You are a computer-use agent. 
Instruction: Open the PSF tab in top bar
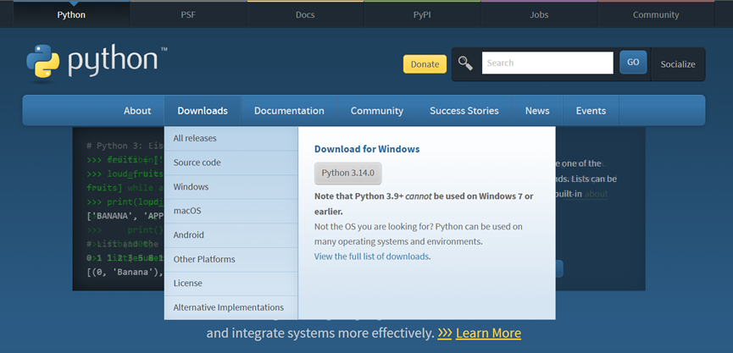(x=188, y=15)
